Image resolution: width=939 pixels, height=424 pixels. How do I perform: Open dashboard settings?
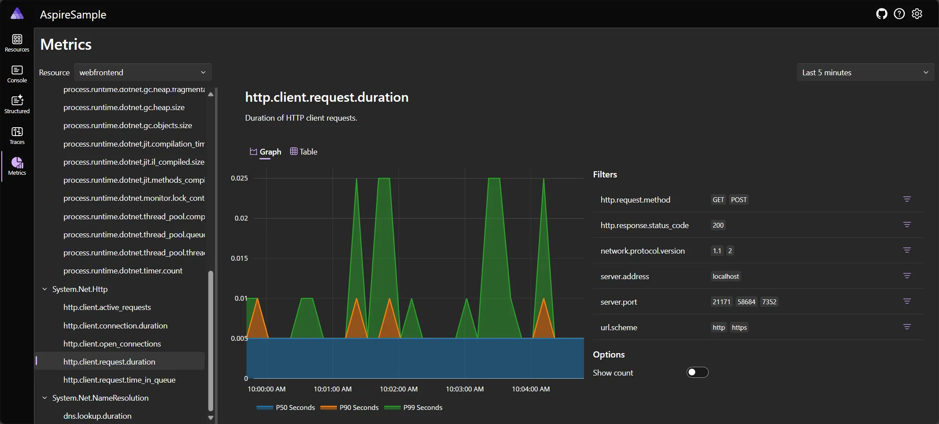tap(917, 14)
